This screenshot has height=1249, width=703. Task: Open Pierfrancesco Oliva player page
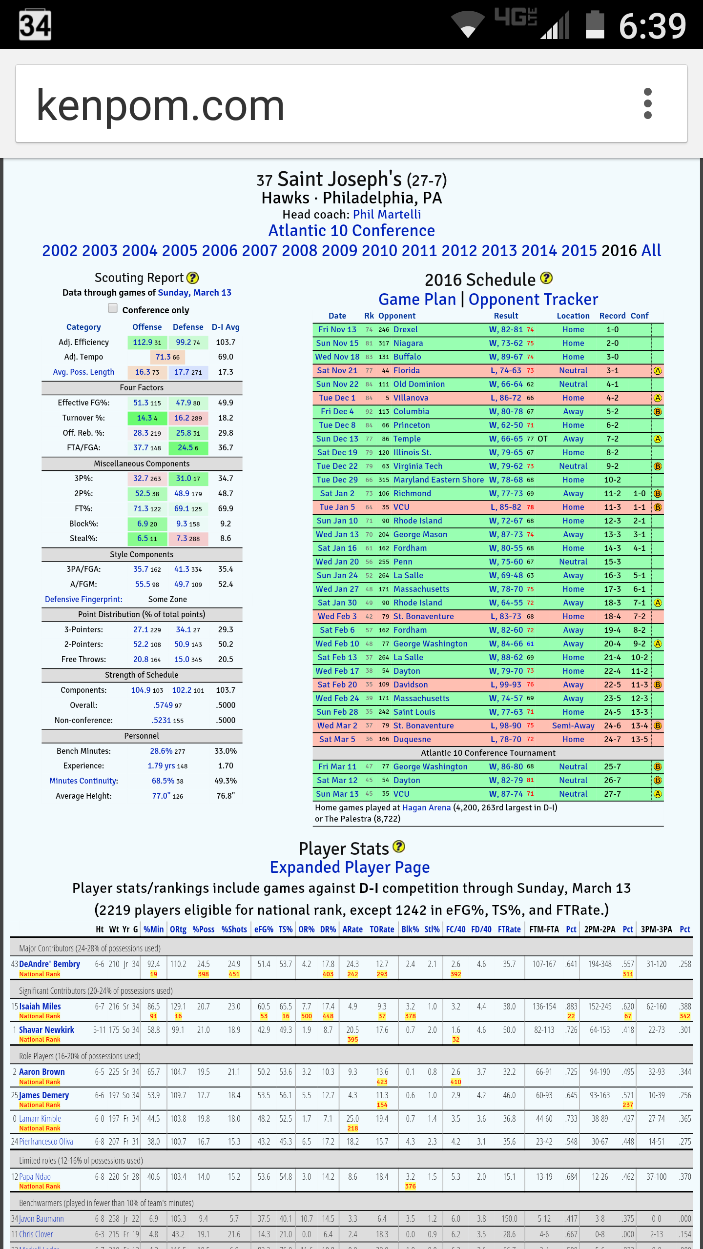46,1142
